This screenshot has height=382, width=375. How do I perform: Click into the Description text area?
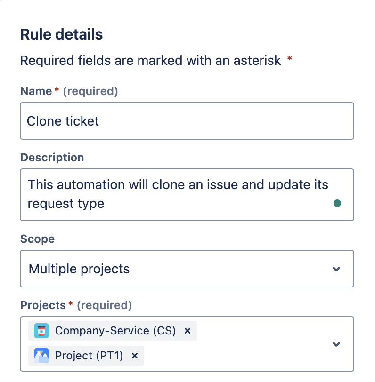click(179, 194)
